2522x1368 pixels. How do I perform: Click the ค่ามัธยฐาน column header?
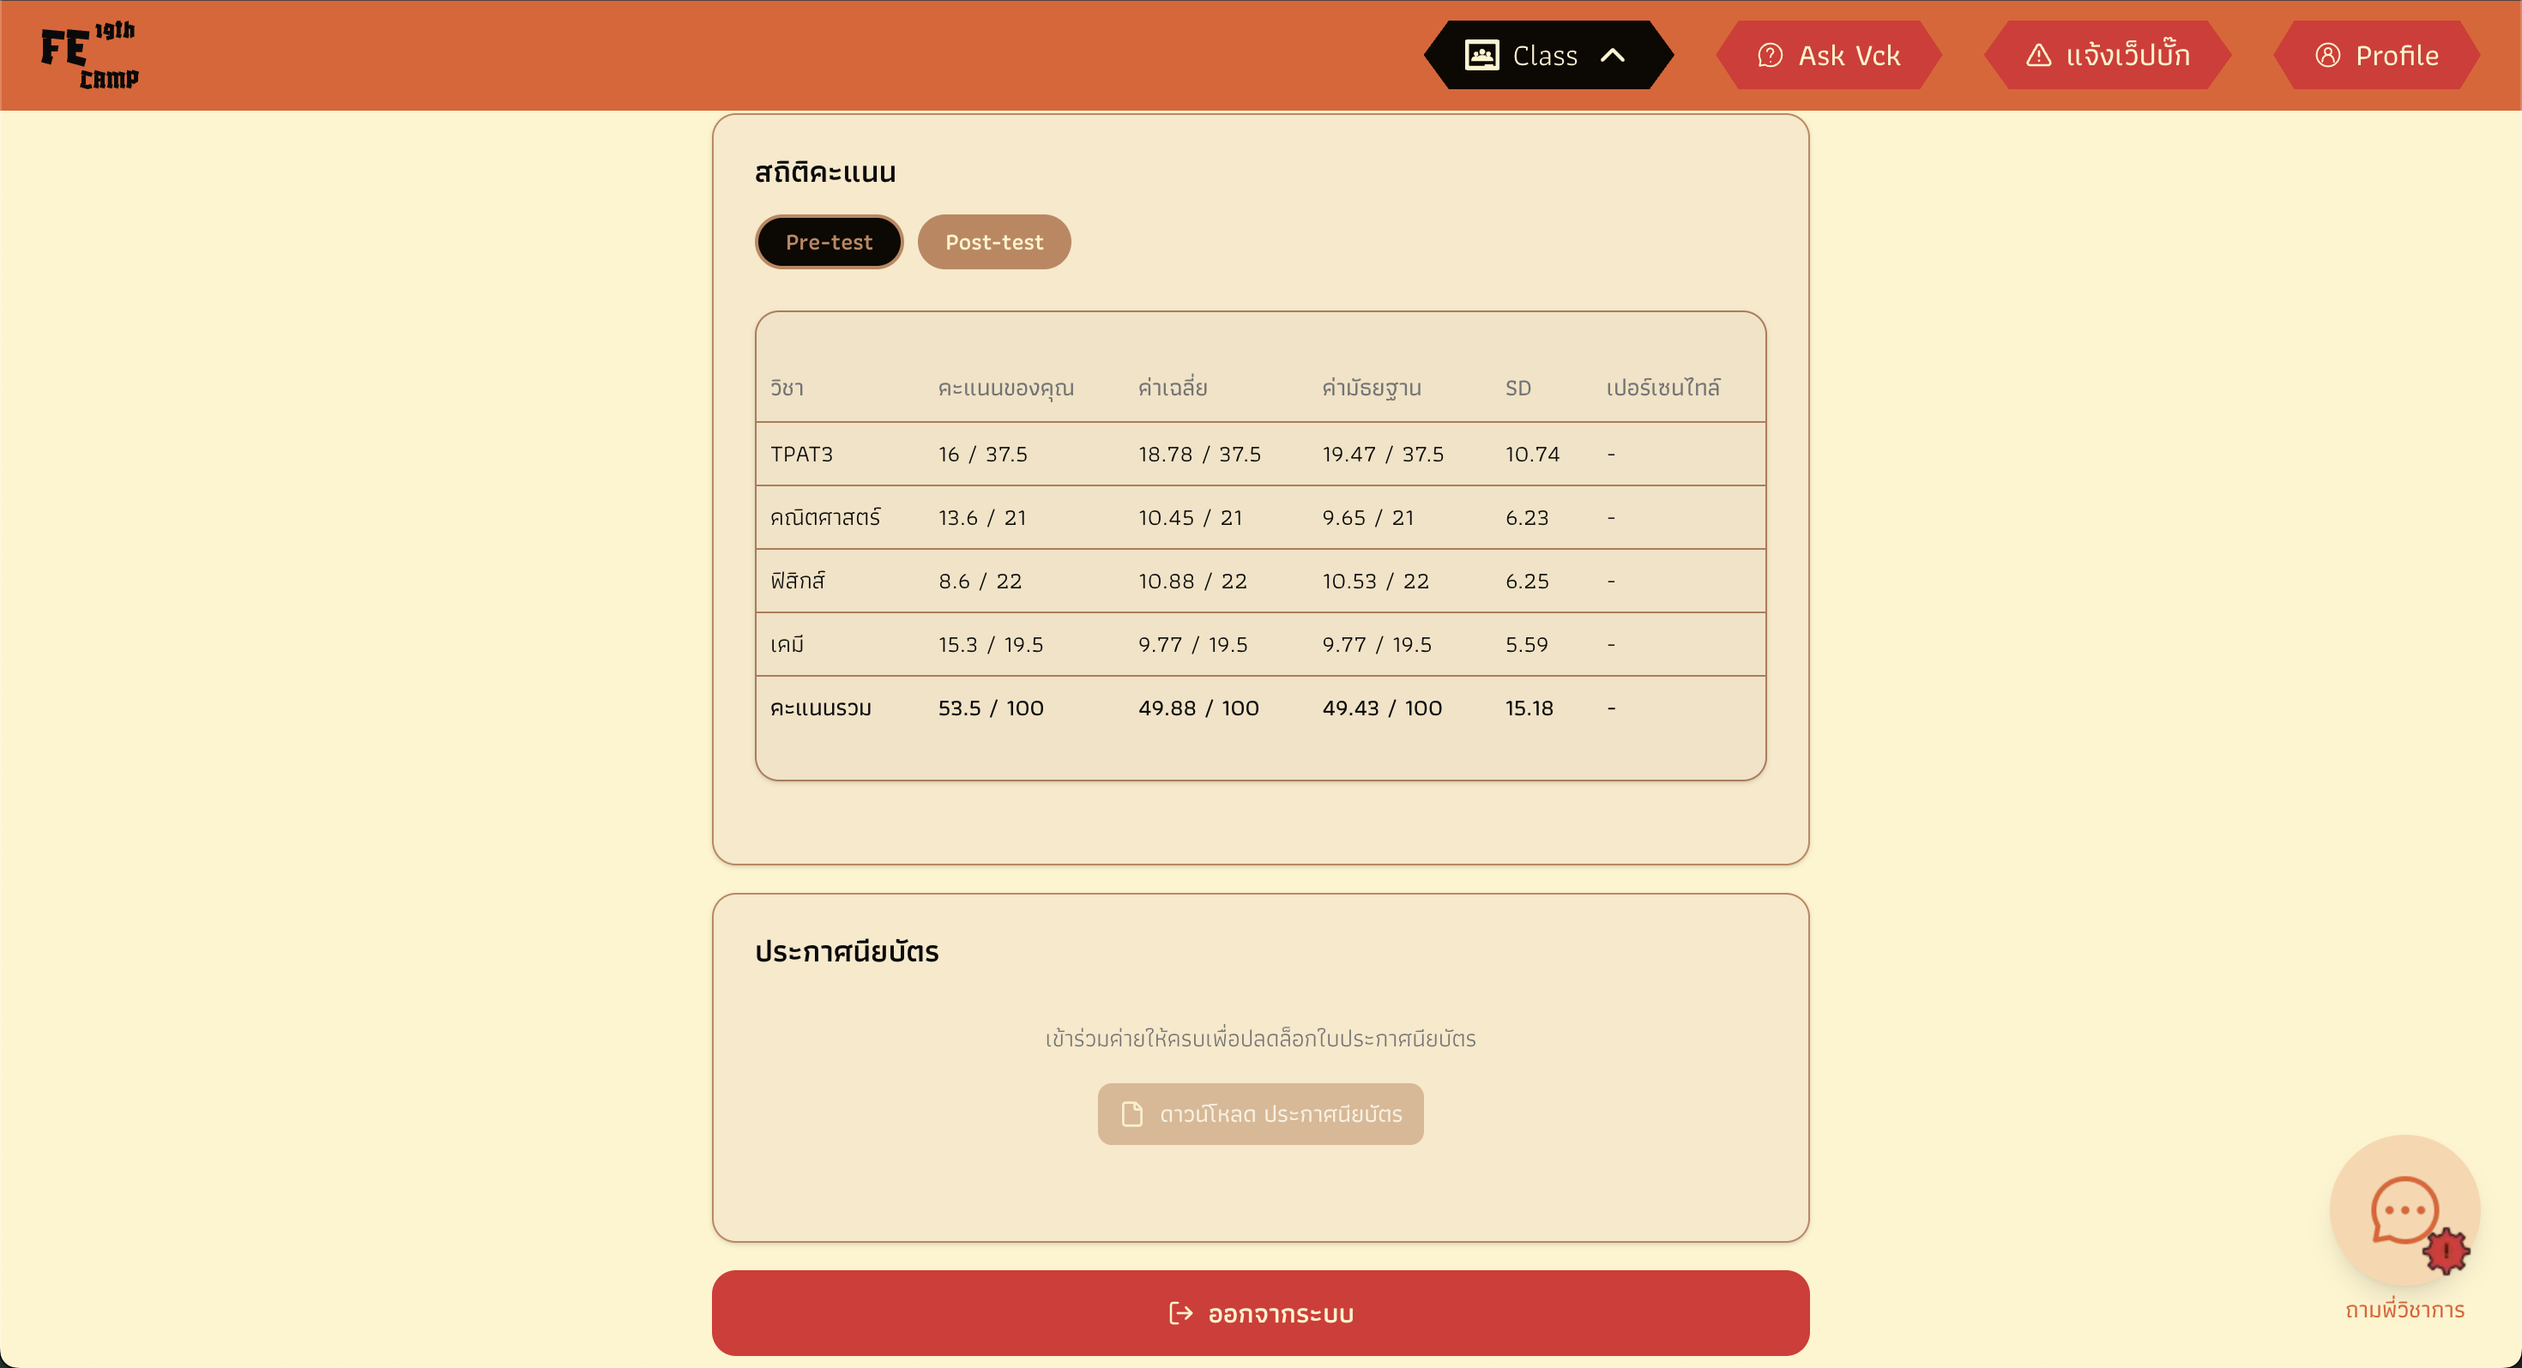1371,388
